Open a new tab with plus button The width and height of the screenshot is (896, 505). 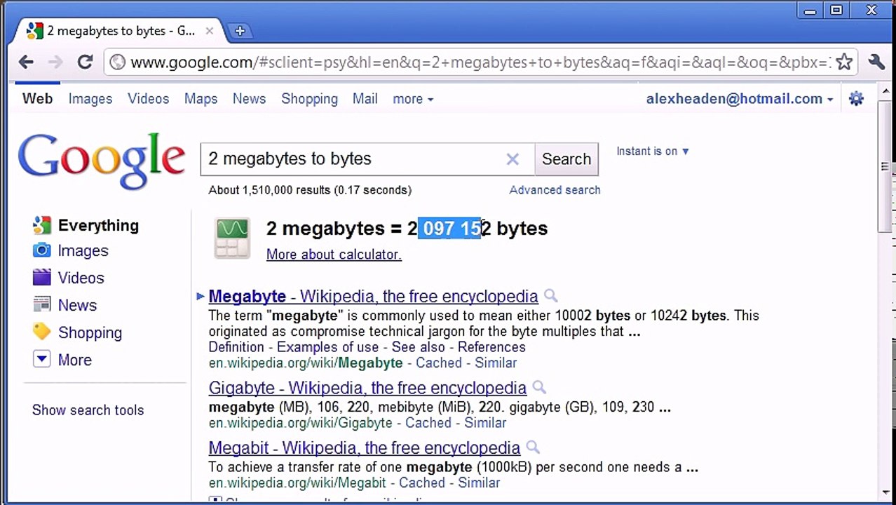[x=240, y=31]
